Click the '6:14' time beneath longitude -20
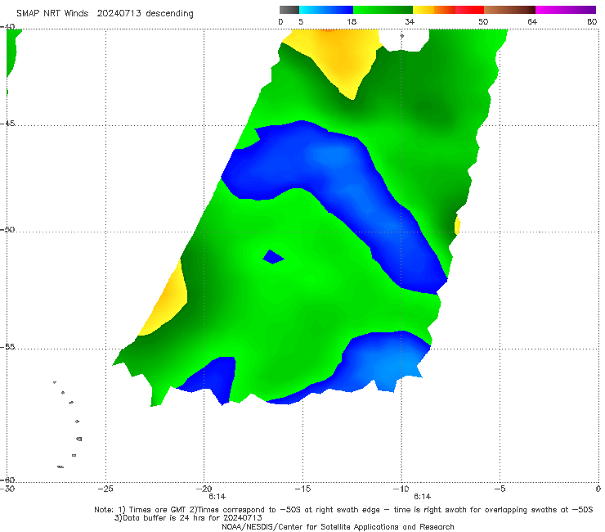The width and height of the screenshot is (605, 532). 217,497
